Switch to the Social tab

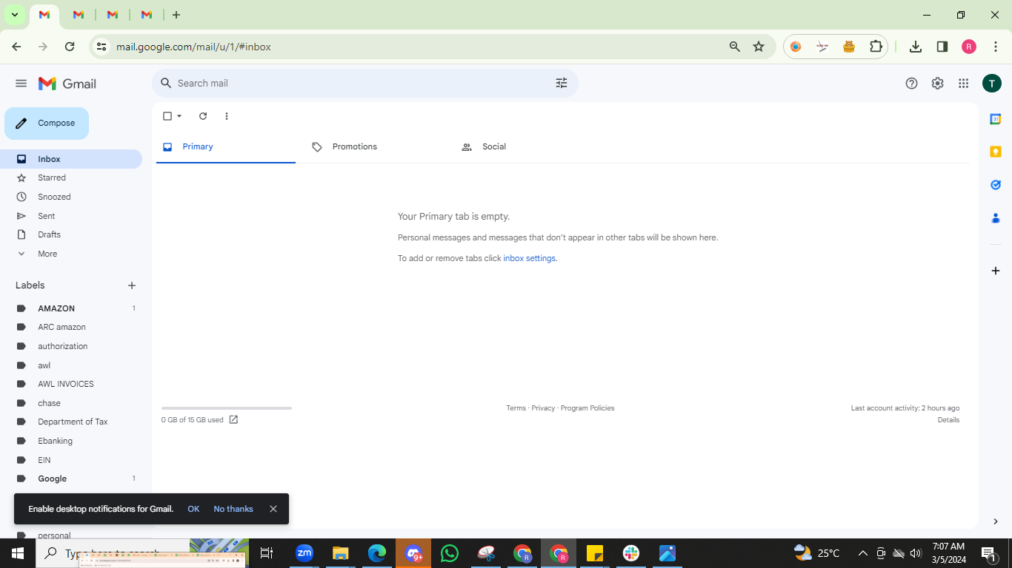point(525,147)
